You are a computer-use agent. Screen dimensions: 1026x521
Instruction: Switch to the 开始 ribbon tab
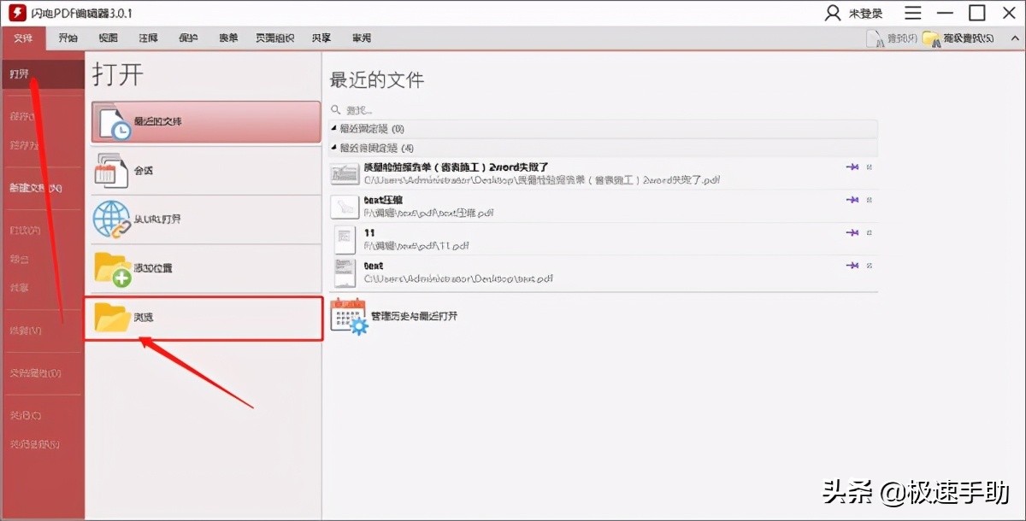(x=68, y=38)
